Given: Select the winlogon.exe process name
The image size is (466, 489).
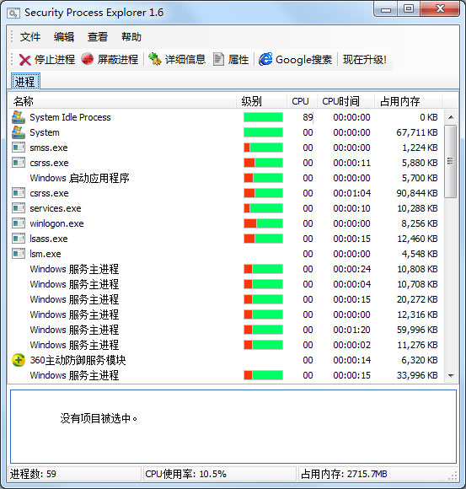Looking at the screenshot, I should (x=56, y=223).
